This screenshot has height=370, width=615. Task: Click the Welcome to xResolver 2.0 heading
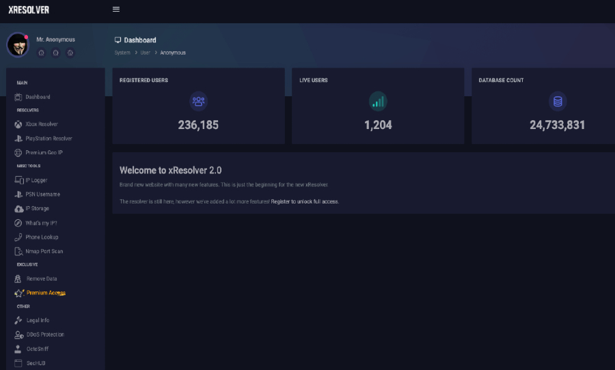171,170
